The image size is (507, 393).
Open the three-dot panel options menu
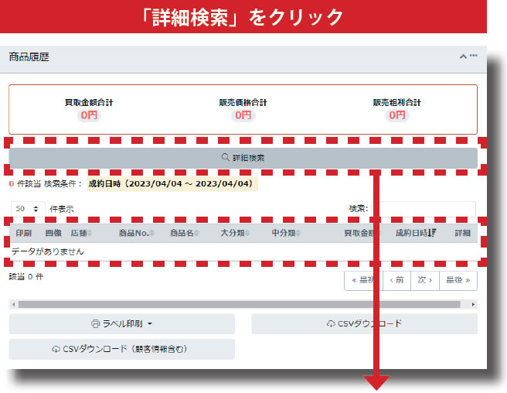pyautogui.click(x=474, y=56)
